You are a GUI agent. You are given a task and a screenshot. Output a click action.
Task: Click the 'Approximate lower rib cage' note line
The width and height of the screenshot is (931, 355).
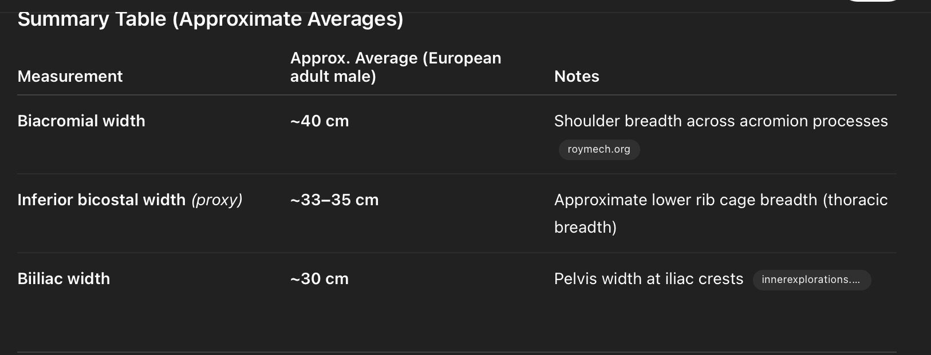coord(720,200)
